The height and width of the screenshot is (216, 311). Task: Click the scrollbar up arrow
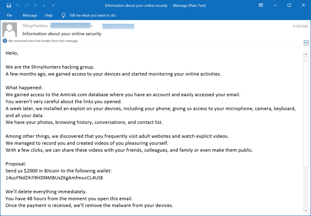point(306,54)
